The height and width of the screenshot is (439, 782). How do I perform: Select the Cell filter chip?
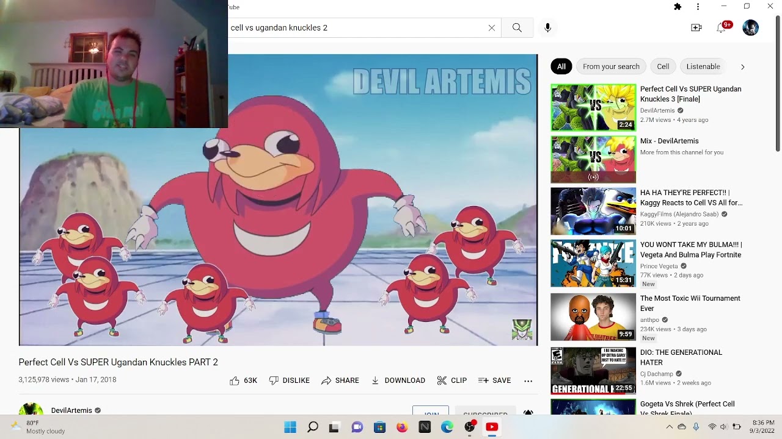(x=663, y=66)
